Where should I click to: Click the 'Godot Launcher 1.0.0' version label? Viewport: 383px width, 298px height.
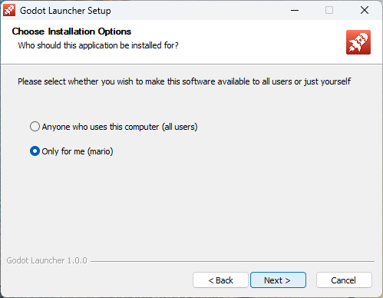click(47, 260)
